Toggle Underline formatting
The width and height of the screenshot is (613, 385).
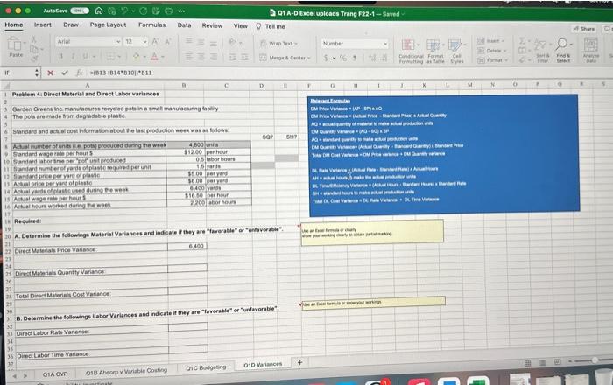(x=85, y=56)
